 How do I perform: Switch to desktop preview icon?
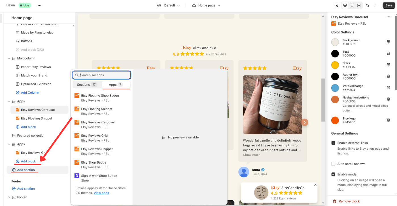tap(345, 5)
